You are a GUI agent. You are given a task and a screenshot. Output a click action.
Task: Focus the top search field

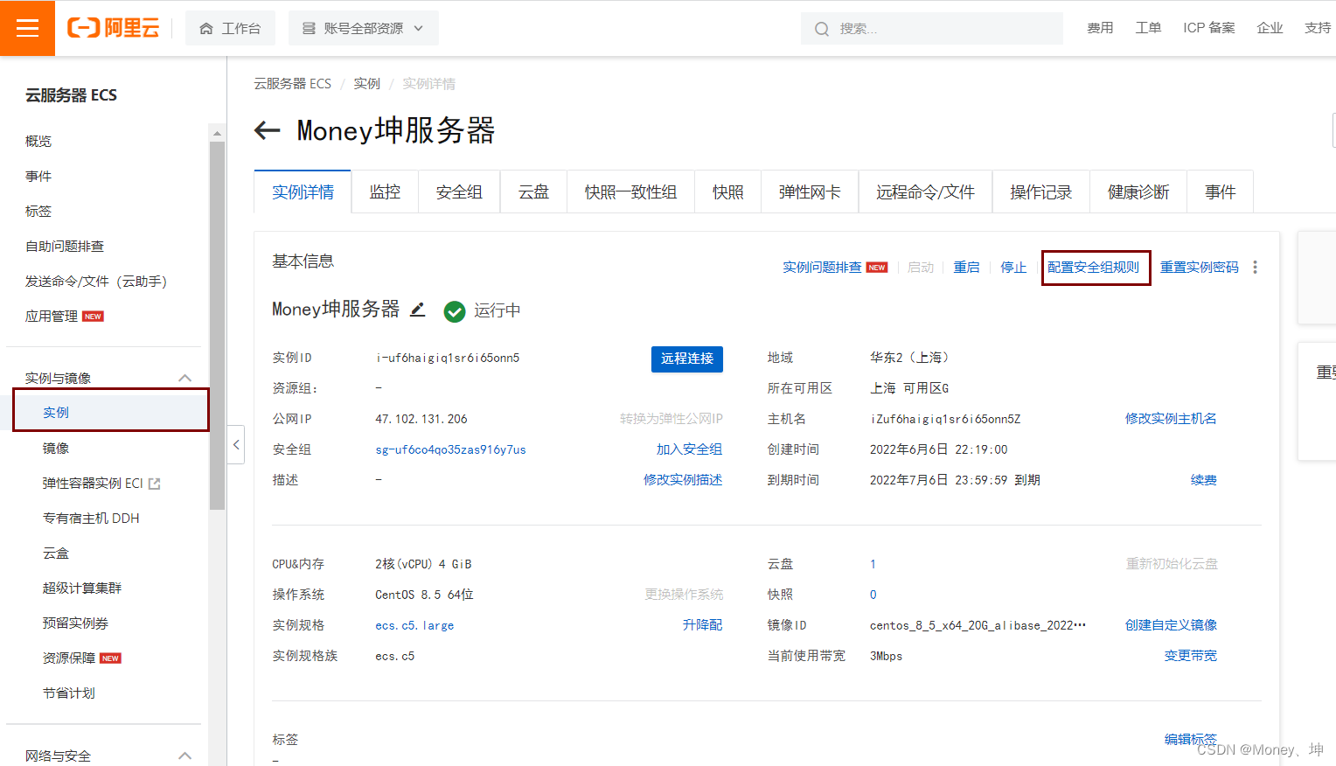pyautogui.click(x=931, y=28)
